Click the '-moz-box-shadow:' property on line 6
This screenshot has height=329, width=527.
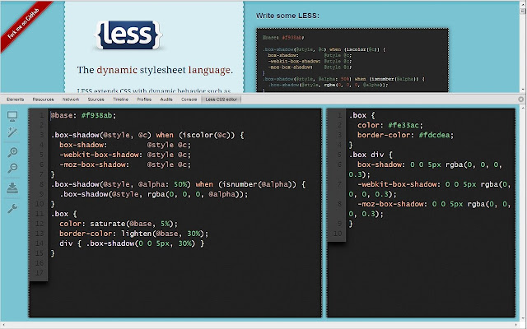pyautogui.click(x=95, y=164)
